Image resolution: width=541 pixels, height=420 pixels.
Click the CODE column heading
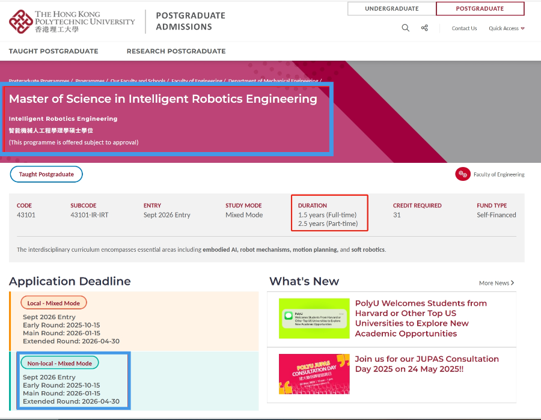pos(24,205)
